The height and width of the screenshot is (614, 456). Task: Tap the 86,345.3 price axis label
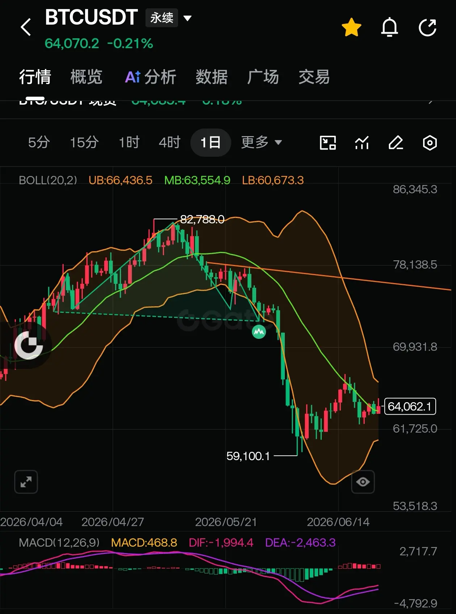(415, 189)
